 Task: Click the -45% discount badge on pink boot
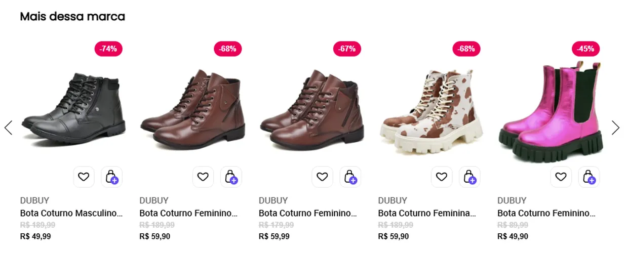click(x=586, y=49)
